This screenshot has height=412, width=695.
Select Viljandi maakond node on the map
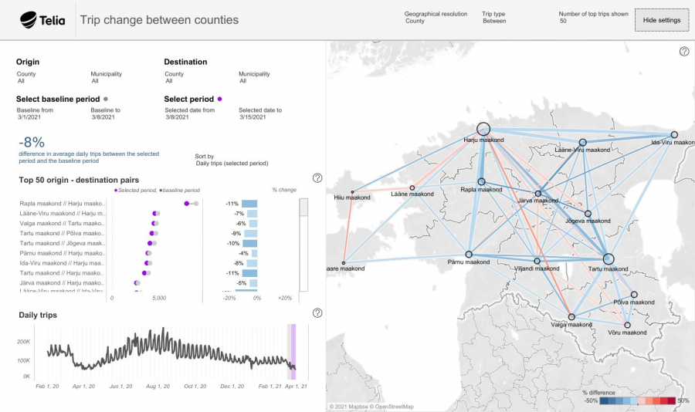click(x=537, y=262)
